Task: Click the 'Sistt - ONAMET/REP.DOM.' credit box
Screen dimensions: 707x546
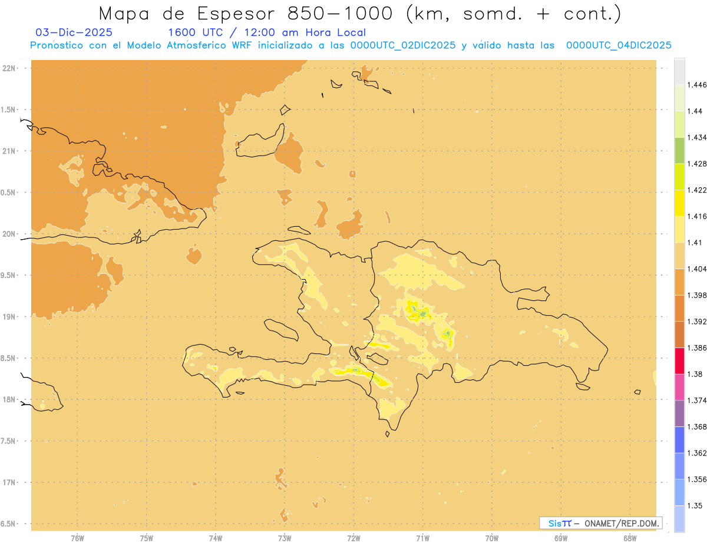Action: coord(601,523)
